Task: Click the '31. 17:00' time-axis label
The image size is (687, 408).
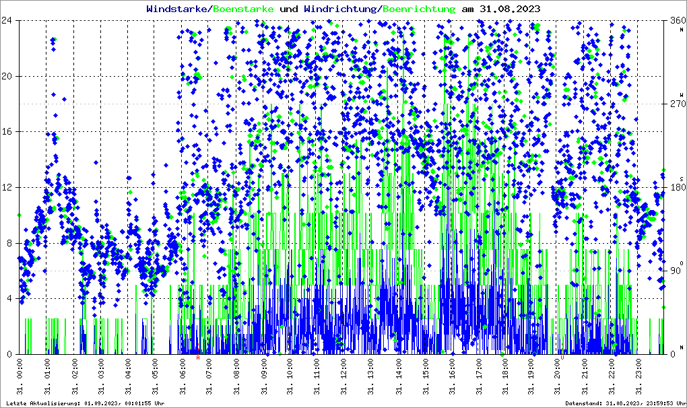Action: [478, 376]
